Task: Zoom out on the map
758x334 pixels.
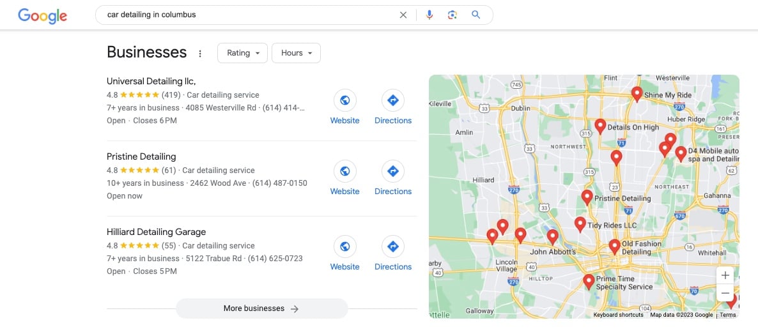Action: click(x=725, y=293)
